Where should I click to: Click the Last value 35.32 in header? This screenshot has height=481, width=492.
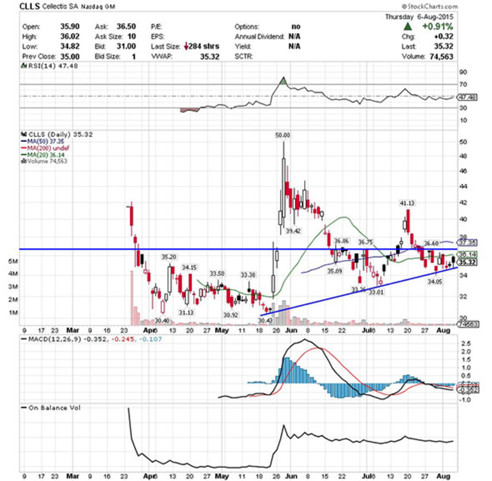coord(444,46)
